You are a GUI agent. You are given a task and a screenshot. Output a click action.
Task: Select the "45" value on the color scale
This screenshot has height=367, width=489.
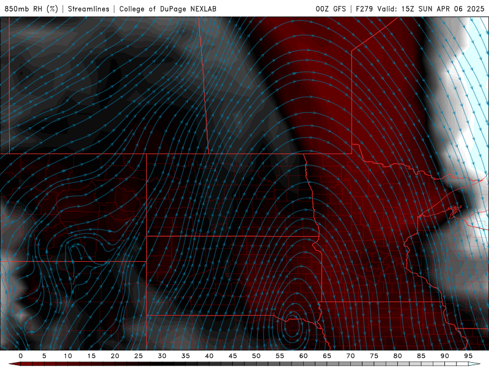(233, 356)
